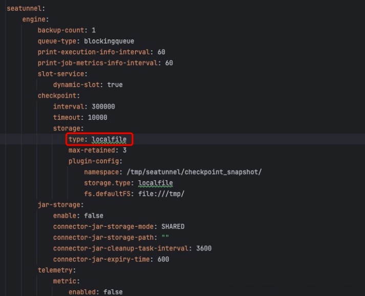Click 'connector-jar-storage-mode' key

pyautogui.click(x=103, y=226)
